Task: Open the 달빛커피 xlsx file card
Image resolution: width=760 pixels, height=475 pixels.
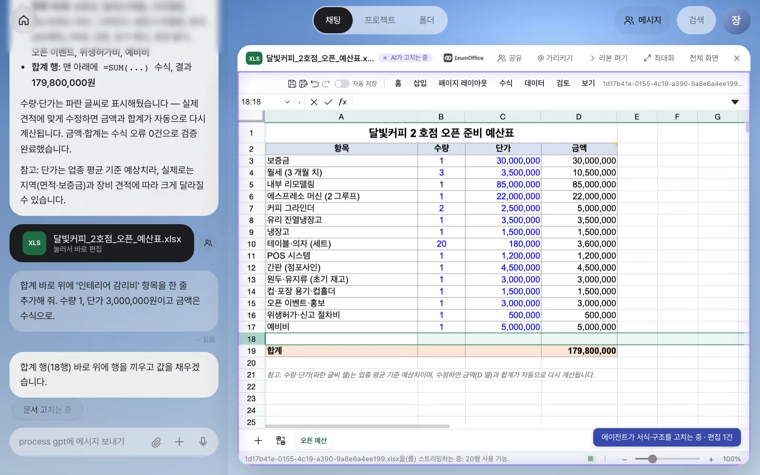Action: click(x=102, y=243)
